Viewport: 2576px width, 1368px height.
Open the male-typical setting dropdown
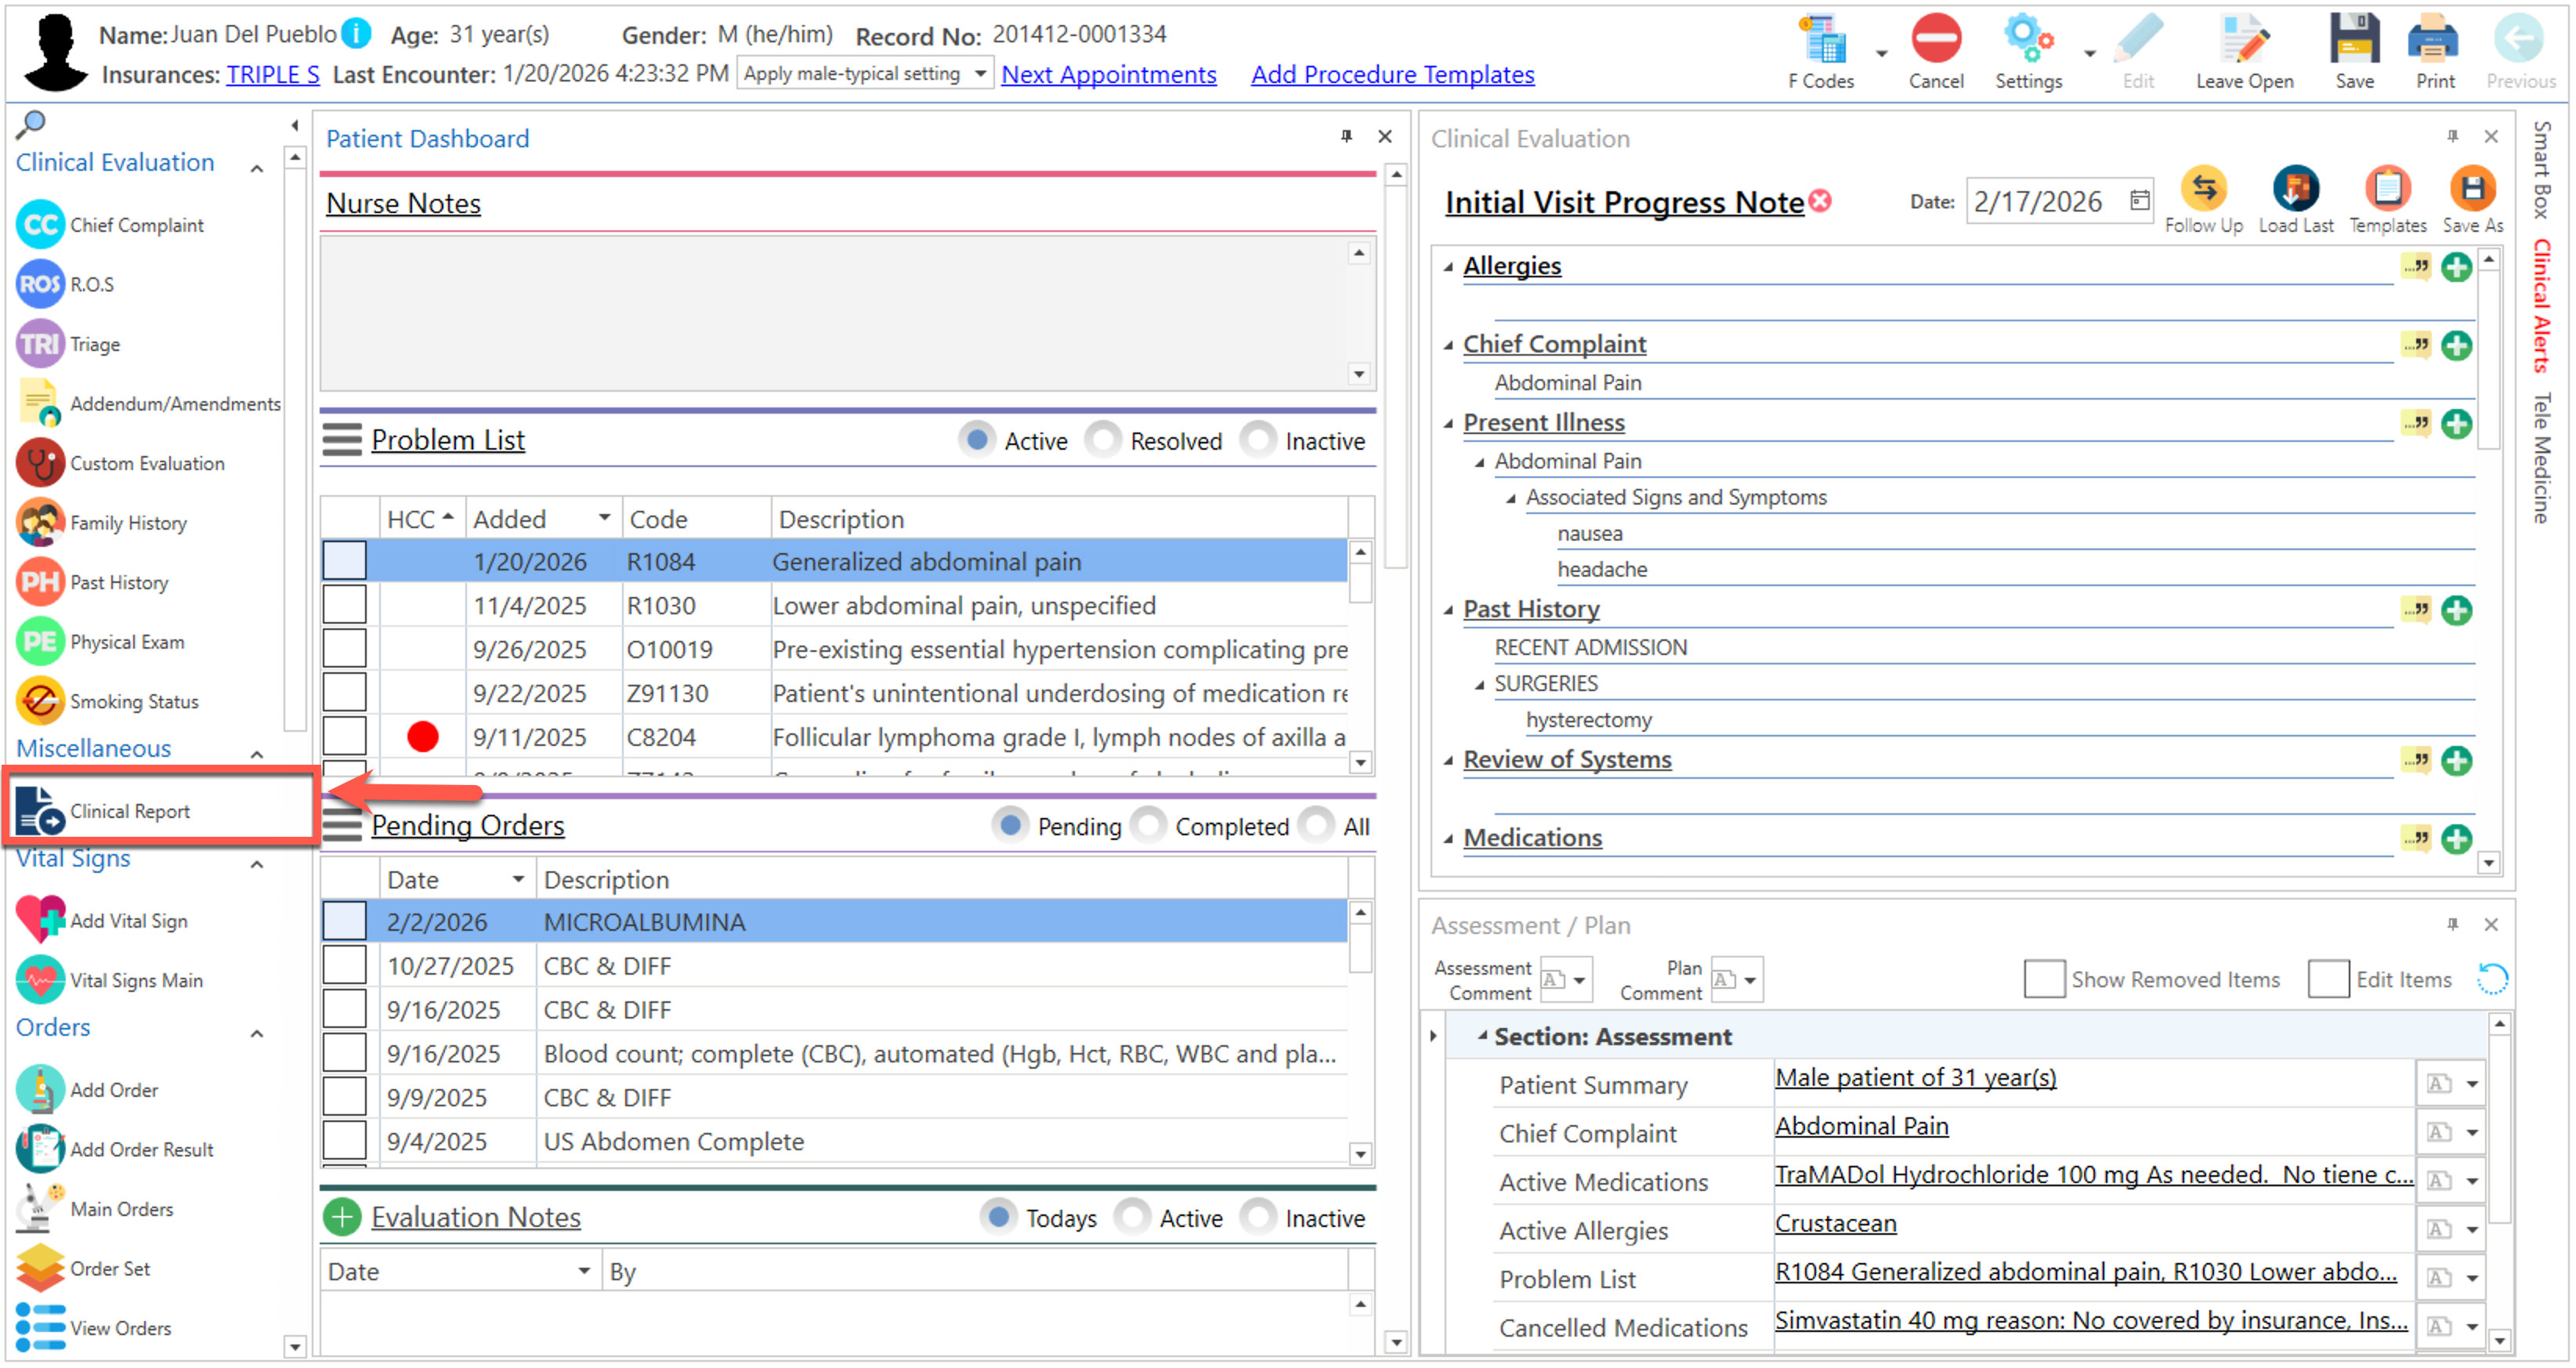[980, 74]
